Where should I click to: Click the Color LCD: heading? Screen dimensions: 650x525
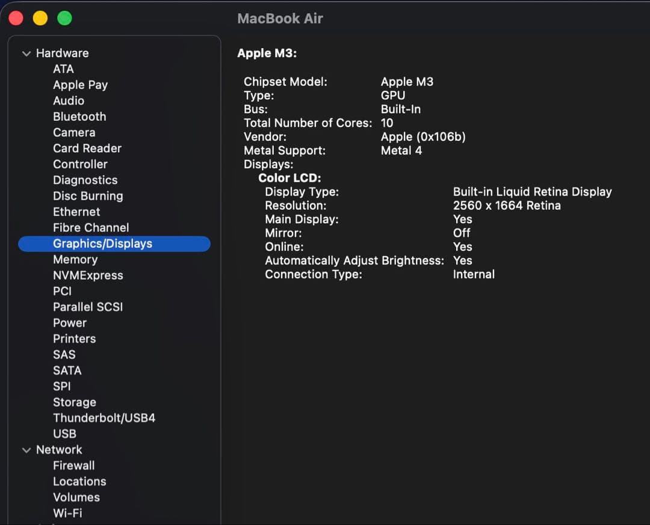coord(289,178)
